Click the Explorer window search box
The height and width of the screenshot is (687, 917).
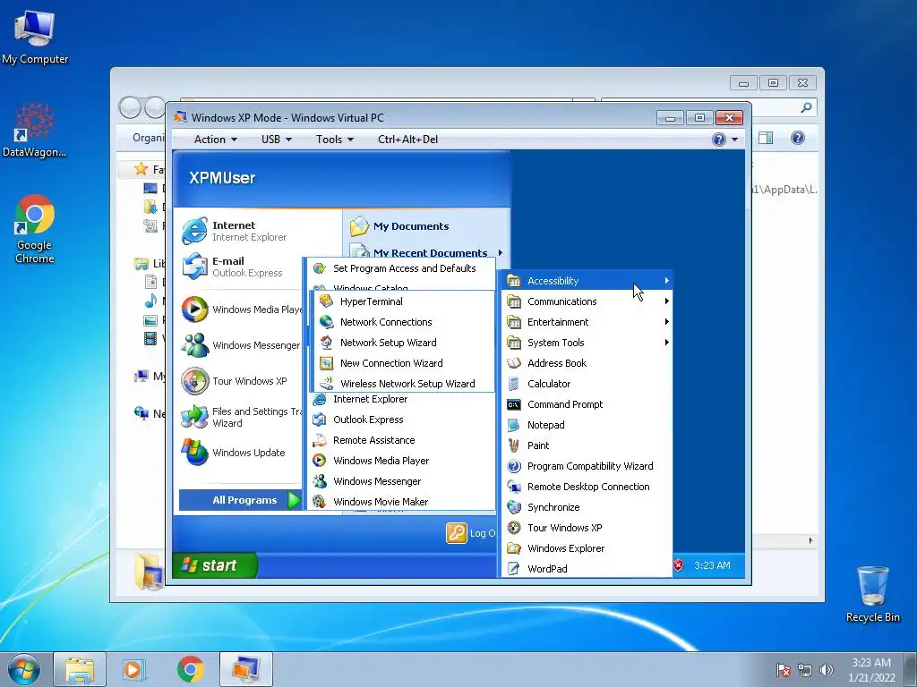(x=709, y=107)
